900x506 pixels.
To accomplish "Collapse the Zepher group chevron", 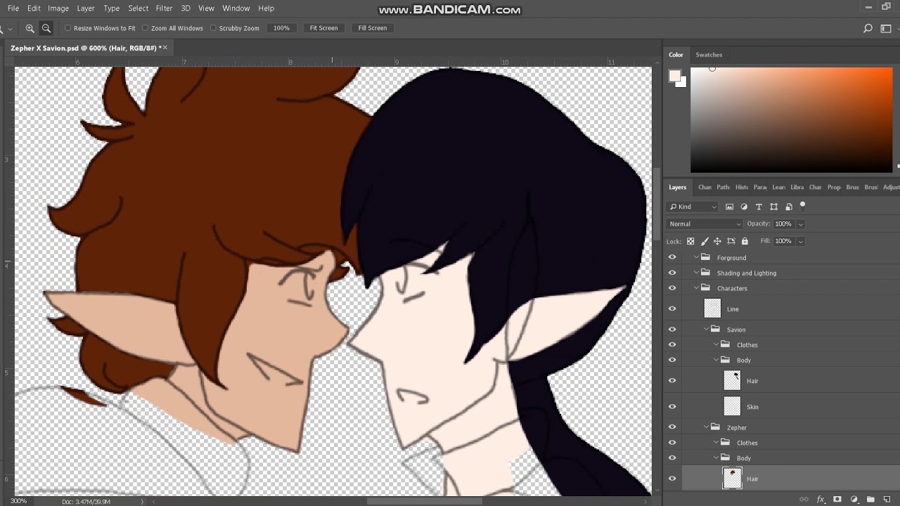I will (x=707, y=427).
